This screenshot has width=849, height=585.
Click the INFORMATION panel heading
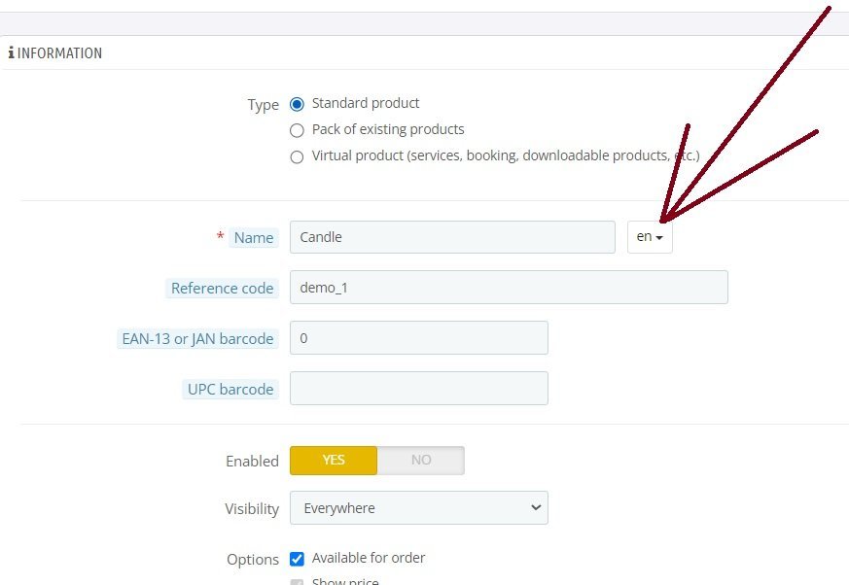click(x=59, y=53)
